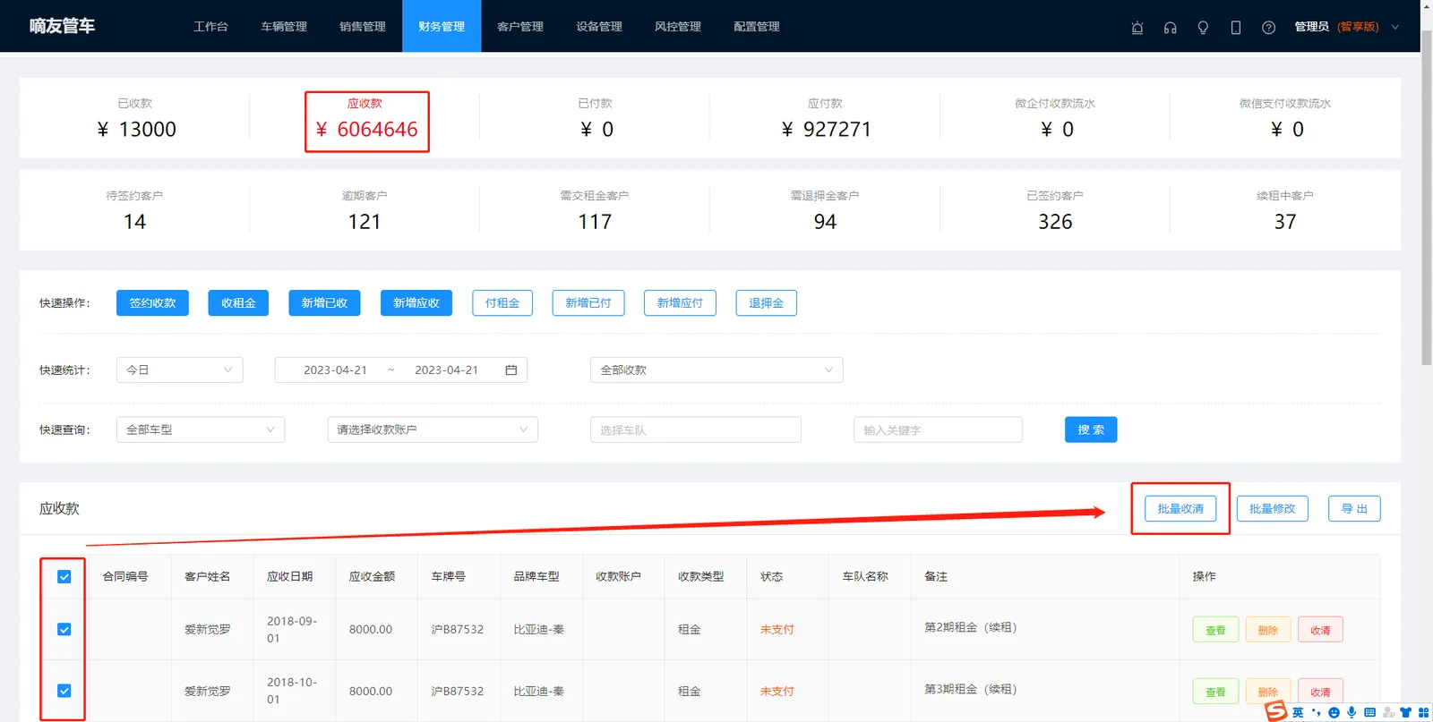
Task: Click the 搜索 search button
Action: point(1091,429)
